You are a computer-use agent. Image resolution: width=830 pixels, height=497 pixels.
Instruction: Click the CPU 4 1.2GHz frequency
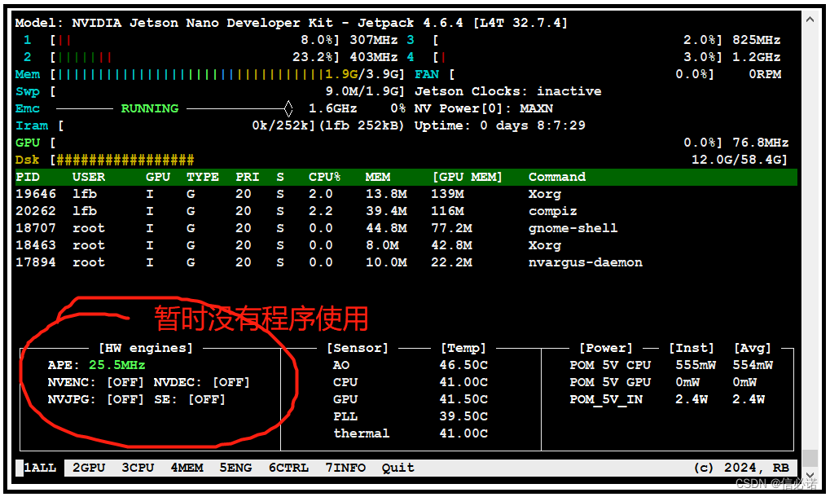pos(757,57)
